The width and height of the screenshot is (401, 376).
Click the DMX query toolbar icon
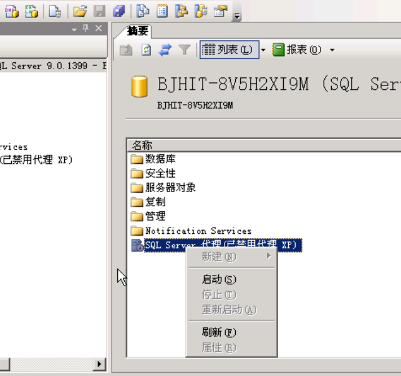pyautogui.click(x=11, y=11)
